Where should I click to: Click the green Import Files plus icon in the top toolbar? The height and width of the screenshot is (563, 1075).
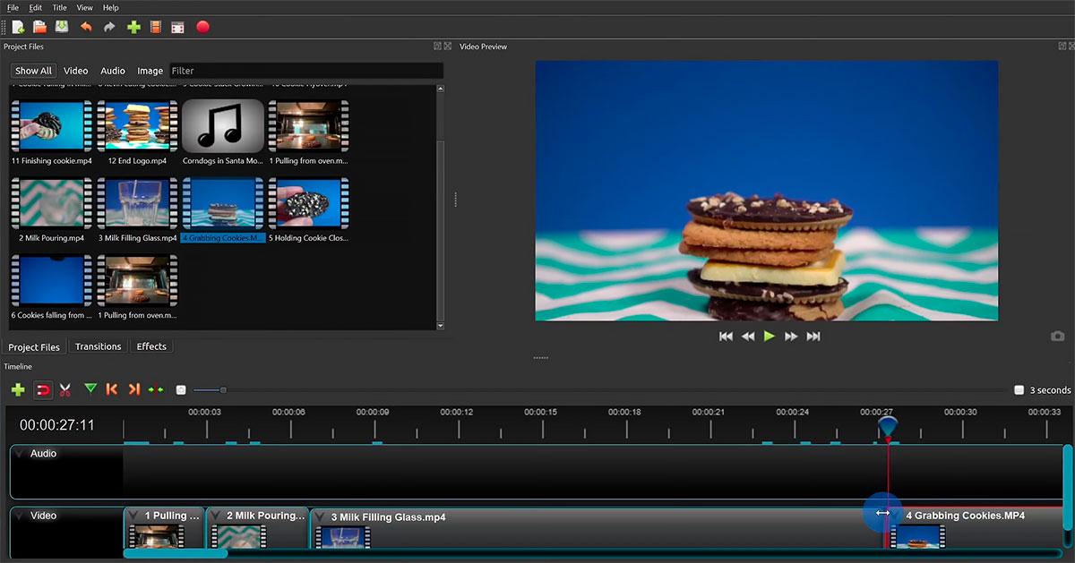(x=133, y=27)
